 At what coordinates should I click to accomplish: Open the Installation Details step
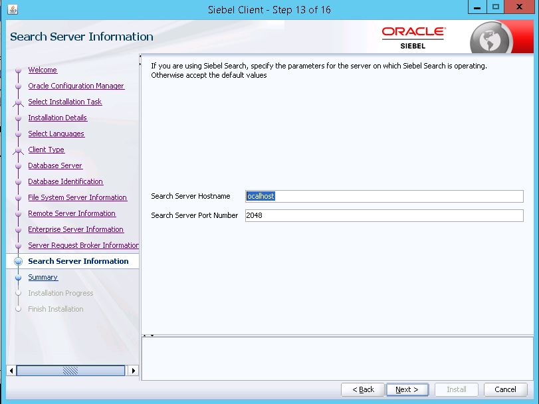tap(57, 118)
